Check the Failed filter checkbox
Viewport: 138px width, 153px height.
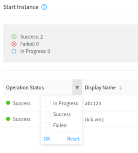click(48, 125)
